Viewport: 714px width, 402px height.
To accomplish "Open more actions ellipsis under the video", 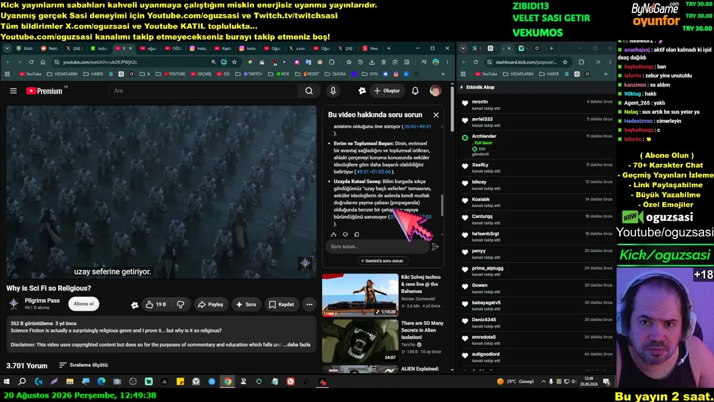I will point(309,304).
